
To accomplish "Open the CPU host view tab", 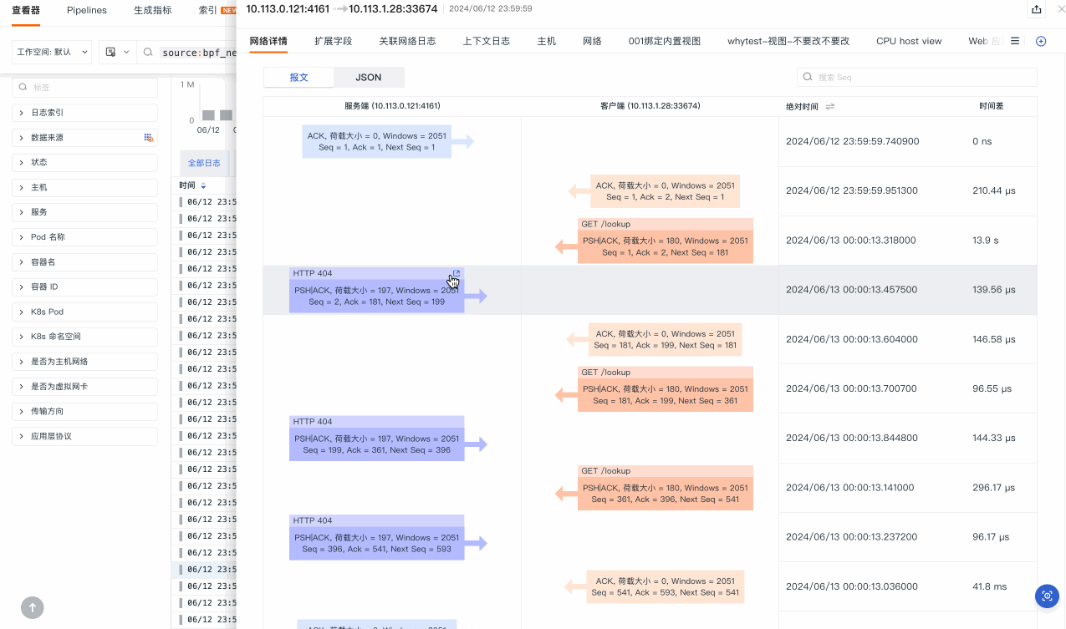I will point(909,41).
